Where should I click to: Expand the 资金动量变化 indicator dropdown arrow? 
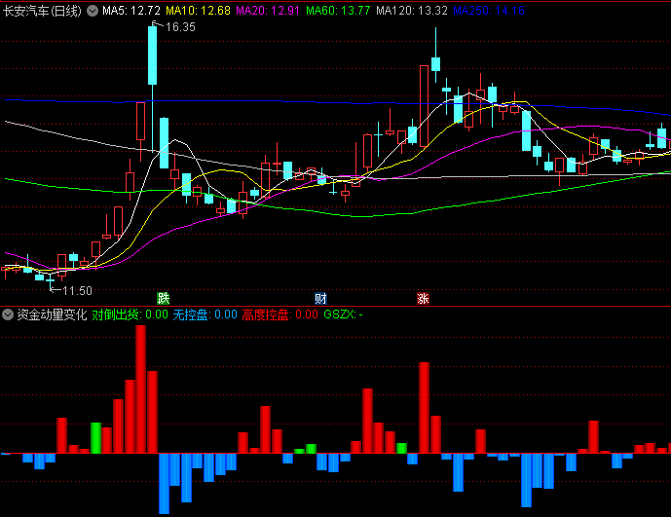8,315
